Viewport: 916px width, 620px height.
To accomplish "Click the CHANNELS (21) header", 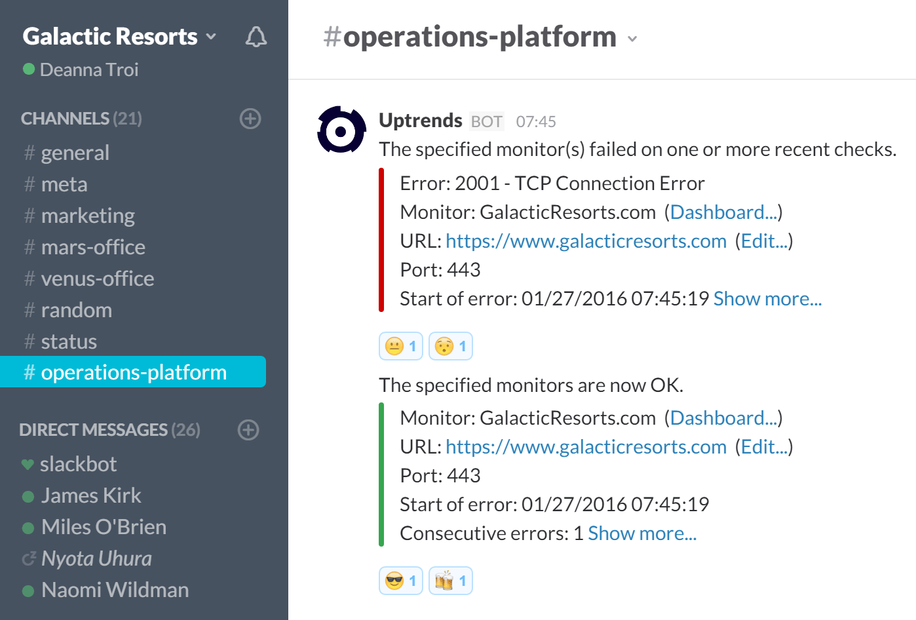I will point(81,119).
